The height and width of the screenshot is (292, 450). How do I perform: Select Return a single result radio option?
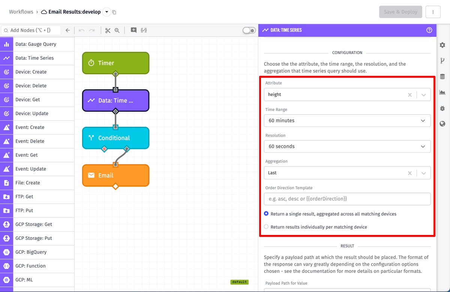266,214
